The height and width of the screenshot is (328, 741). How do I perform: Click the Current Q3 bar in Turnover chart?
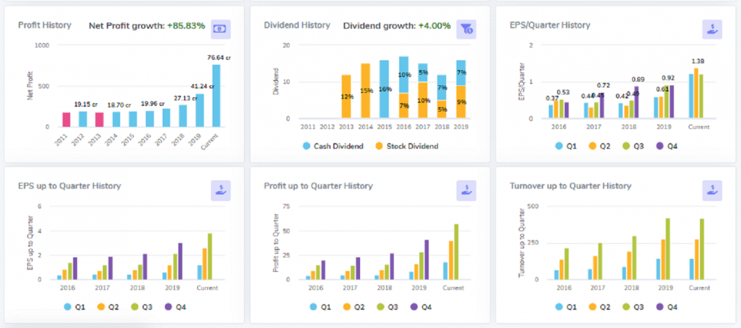point(701,249)
